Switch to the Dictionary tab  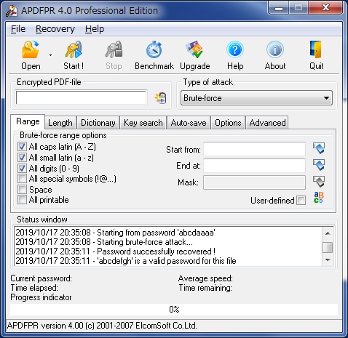[x=98, y=123]
